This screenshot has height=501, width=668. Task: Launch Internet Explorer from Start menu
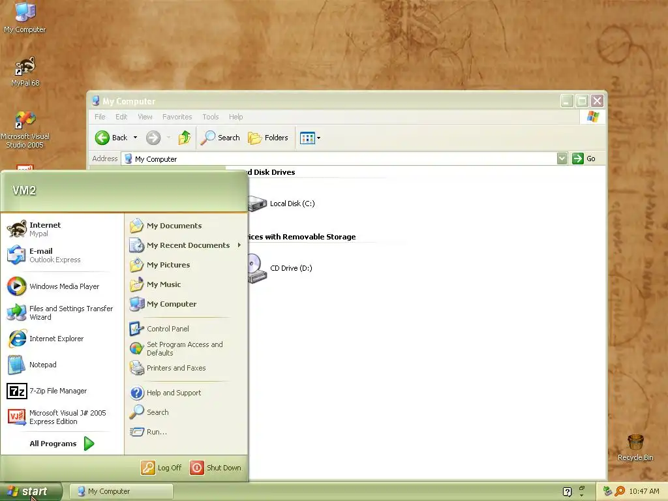click(x=62, y=339)
